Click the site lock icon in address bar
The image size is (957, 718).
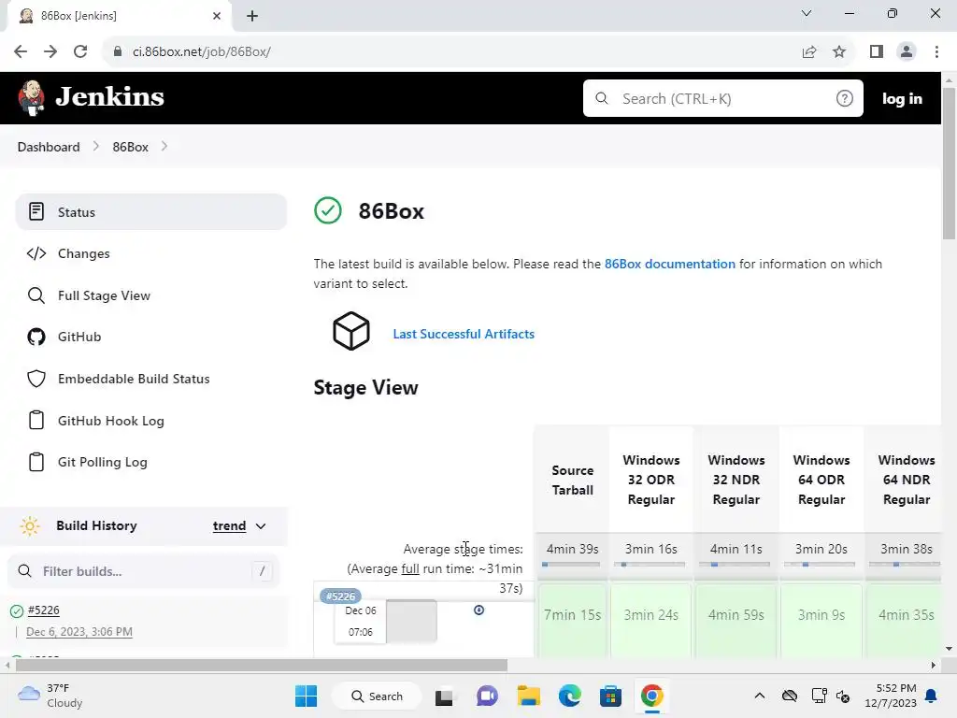(118, 52)
